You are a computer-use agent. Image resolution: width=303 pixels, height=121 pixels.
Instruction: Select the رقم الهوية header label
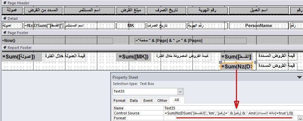tap(207, 11)
